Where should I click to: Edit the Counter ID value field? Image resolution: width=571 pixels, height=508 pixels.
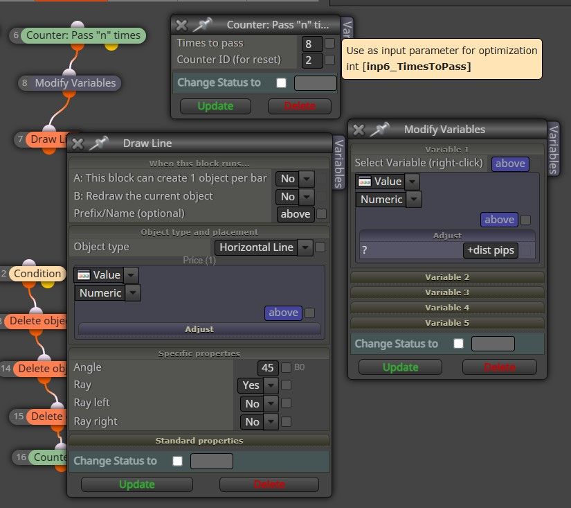tap(312, 60)
